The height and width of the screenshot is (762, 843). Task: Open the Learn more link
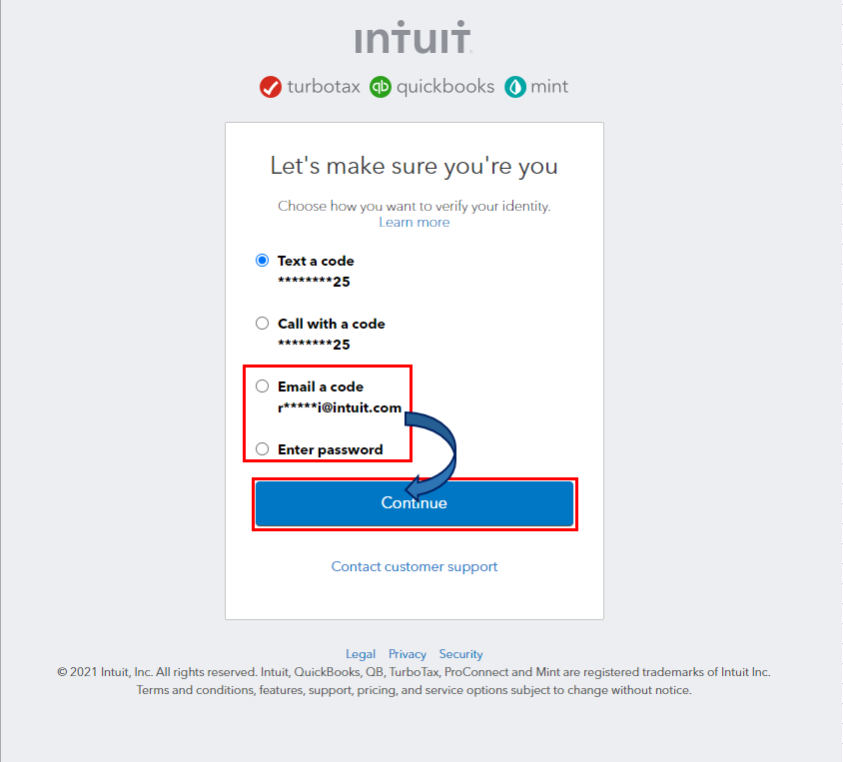tap(414, 222)
